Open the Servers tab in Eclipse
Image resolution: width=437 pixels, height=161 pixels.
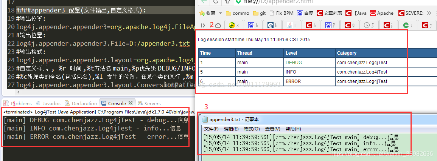coord(149,103)
